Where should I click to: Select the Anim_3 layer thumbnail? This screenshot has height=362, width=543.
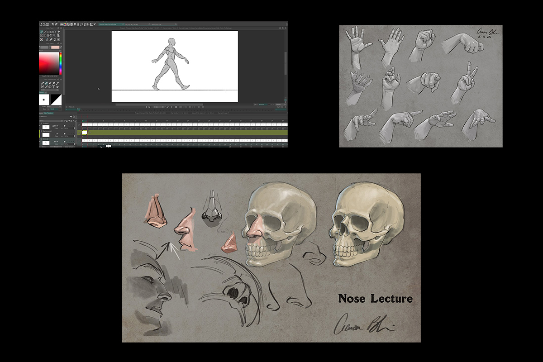[x=46, y=143]
